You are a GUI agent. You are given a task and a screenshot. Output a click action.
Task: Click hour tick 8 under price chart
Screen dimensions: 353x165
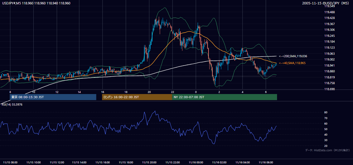(10, 92)
